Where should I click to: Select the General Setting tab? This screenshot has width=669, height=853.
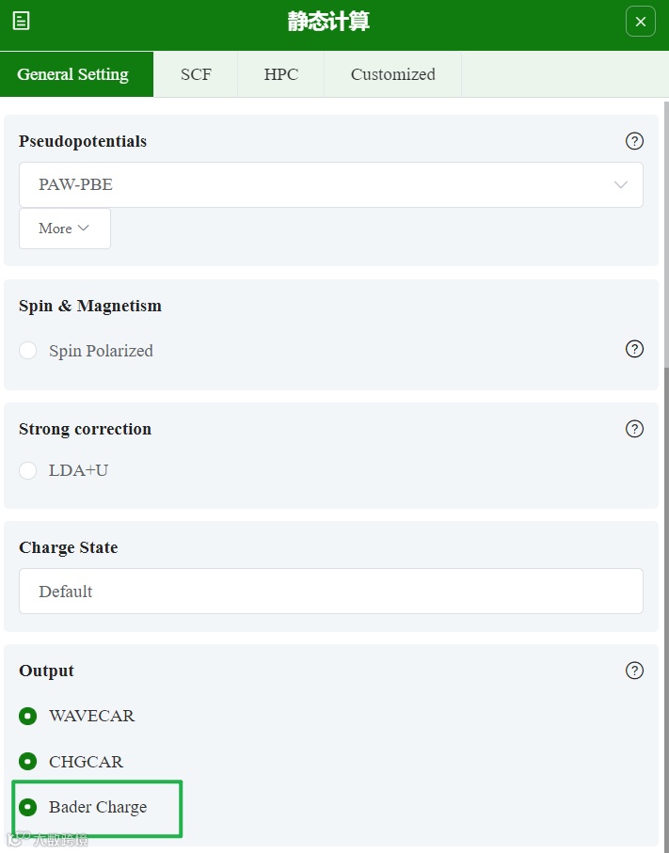[73, 74]
